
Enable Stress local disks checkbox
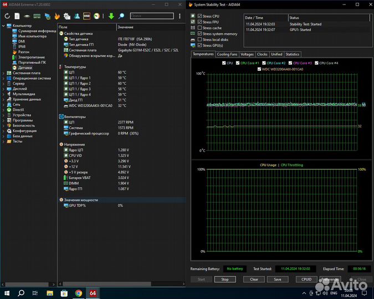(199, 39)
